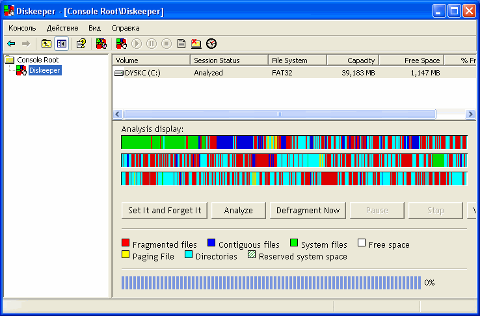480x316 pixels.
Task: Click the Console Root folder icon
Action: (10, 60)
